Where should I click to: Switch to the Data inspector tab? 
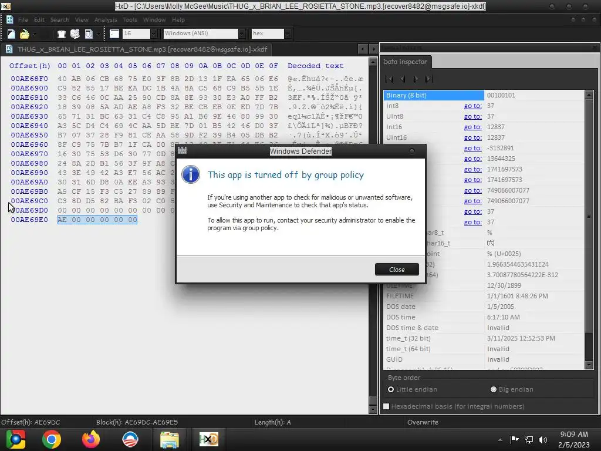405,62
